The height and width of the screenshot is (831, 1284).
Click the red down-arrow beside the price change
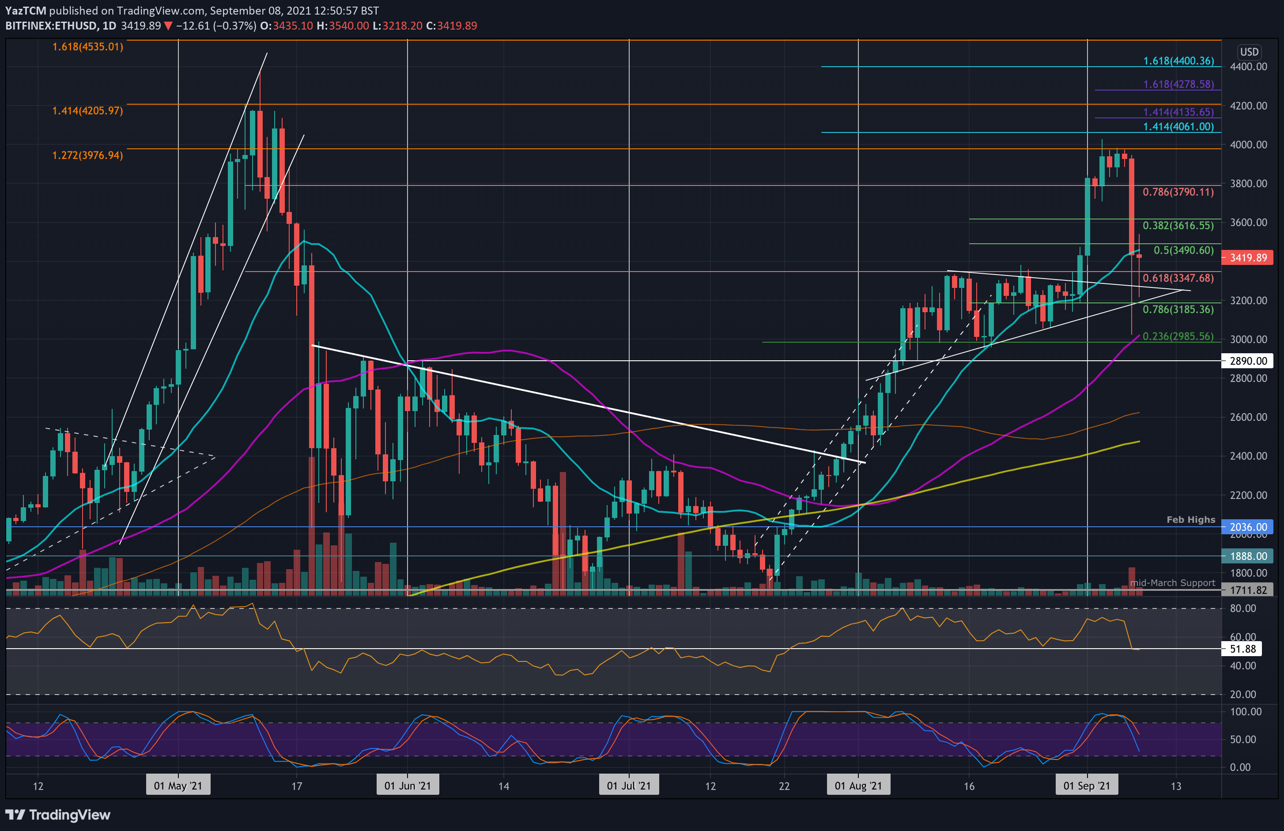tap(167, 25)
